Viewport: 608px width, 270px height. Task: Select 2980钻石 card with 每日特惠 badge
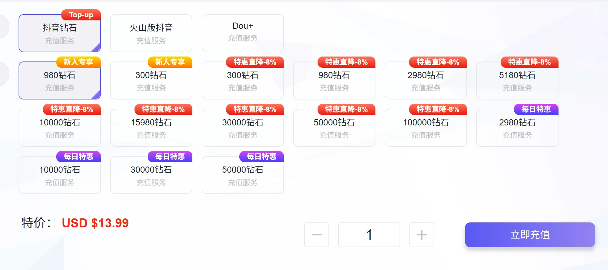coord(517,128)
